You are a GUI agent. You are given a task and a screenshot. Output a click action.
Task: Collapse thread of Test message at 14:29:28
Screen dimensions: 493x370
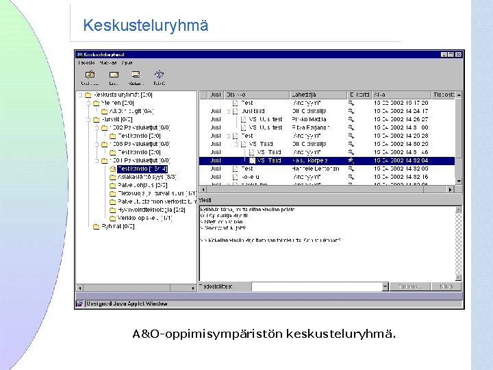[x=228, y=136]
